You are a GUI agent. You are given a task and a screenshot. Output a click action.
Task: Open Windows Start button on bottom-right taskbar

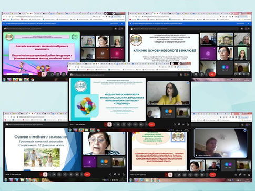[130, 180]
